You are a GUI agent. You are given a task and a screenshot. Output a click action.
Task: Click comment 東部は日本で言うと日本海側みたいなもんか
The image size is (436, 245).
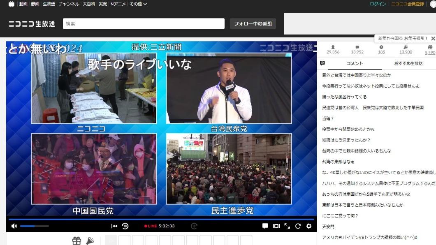pyautogui.click(x=363, y=205)
